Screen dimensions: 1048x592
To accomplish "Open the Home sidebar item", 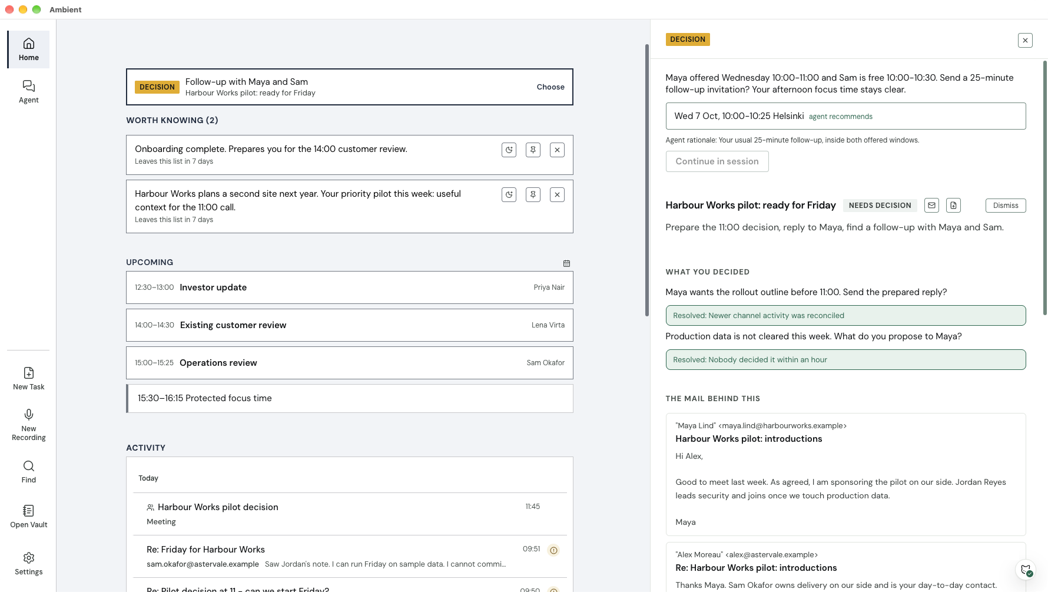I will (x=28, y=49).
